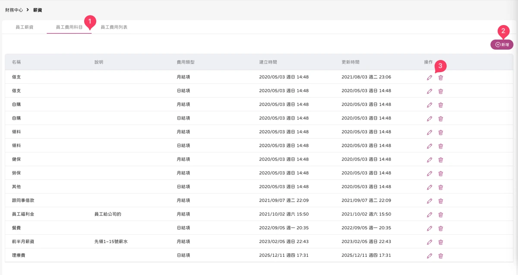Delete the 跟同事借款 entry

[x=441, y=201]
